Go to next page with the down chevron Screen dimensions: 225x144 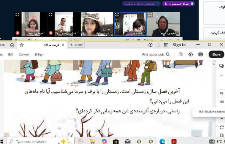coord(222,118)
